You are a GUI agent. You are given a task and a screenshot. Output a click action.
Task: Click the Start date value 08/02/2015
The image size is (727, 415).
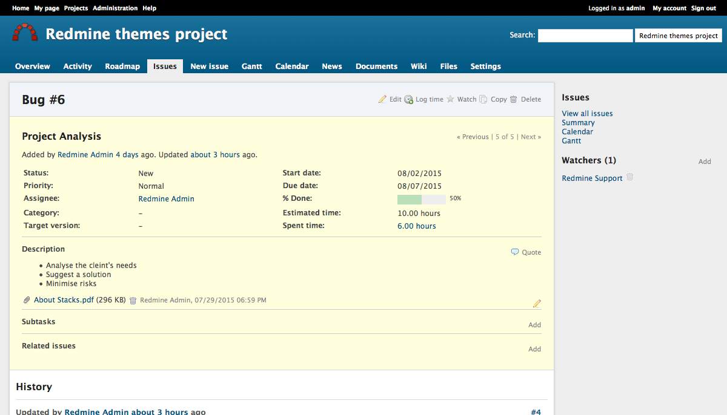click(x=419, y=174)
